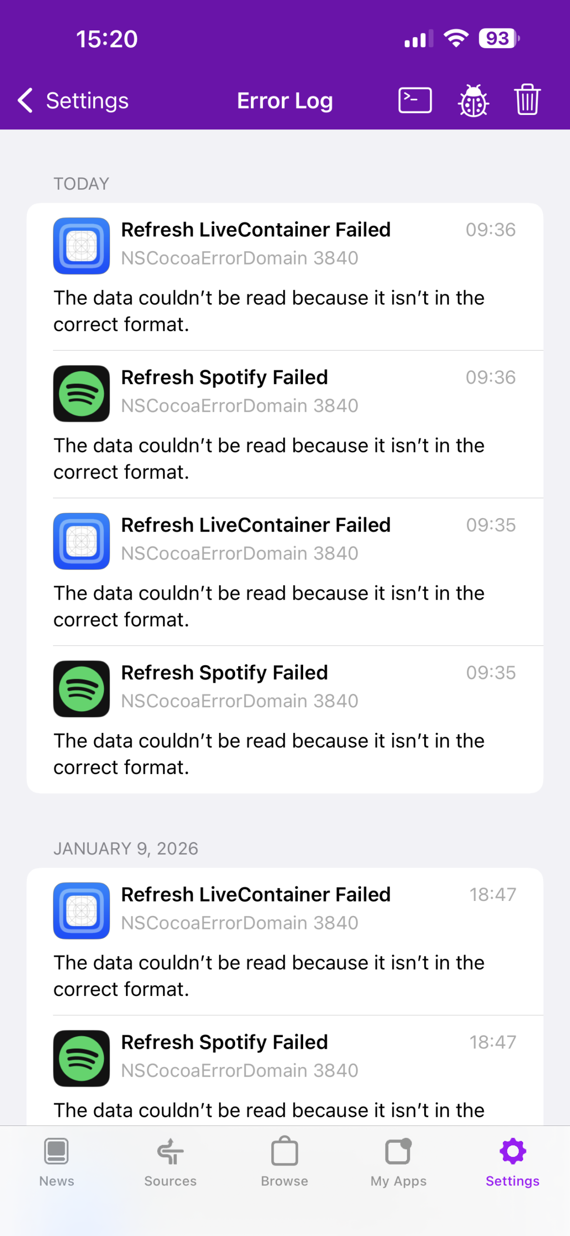570x1236 pixels.
Task: Open first Refresh LiveContainer Failed entry title
Action: click(256, 230)
